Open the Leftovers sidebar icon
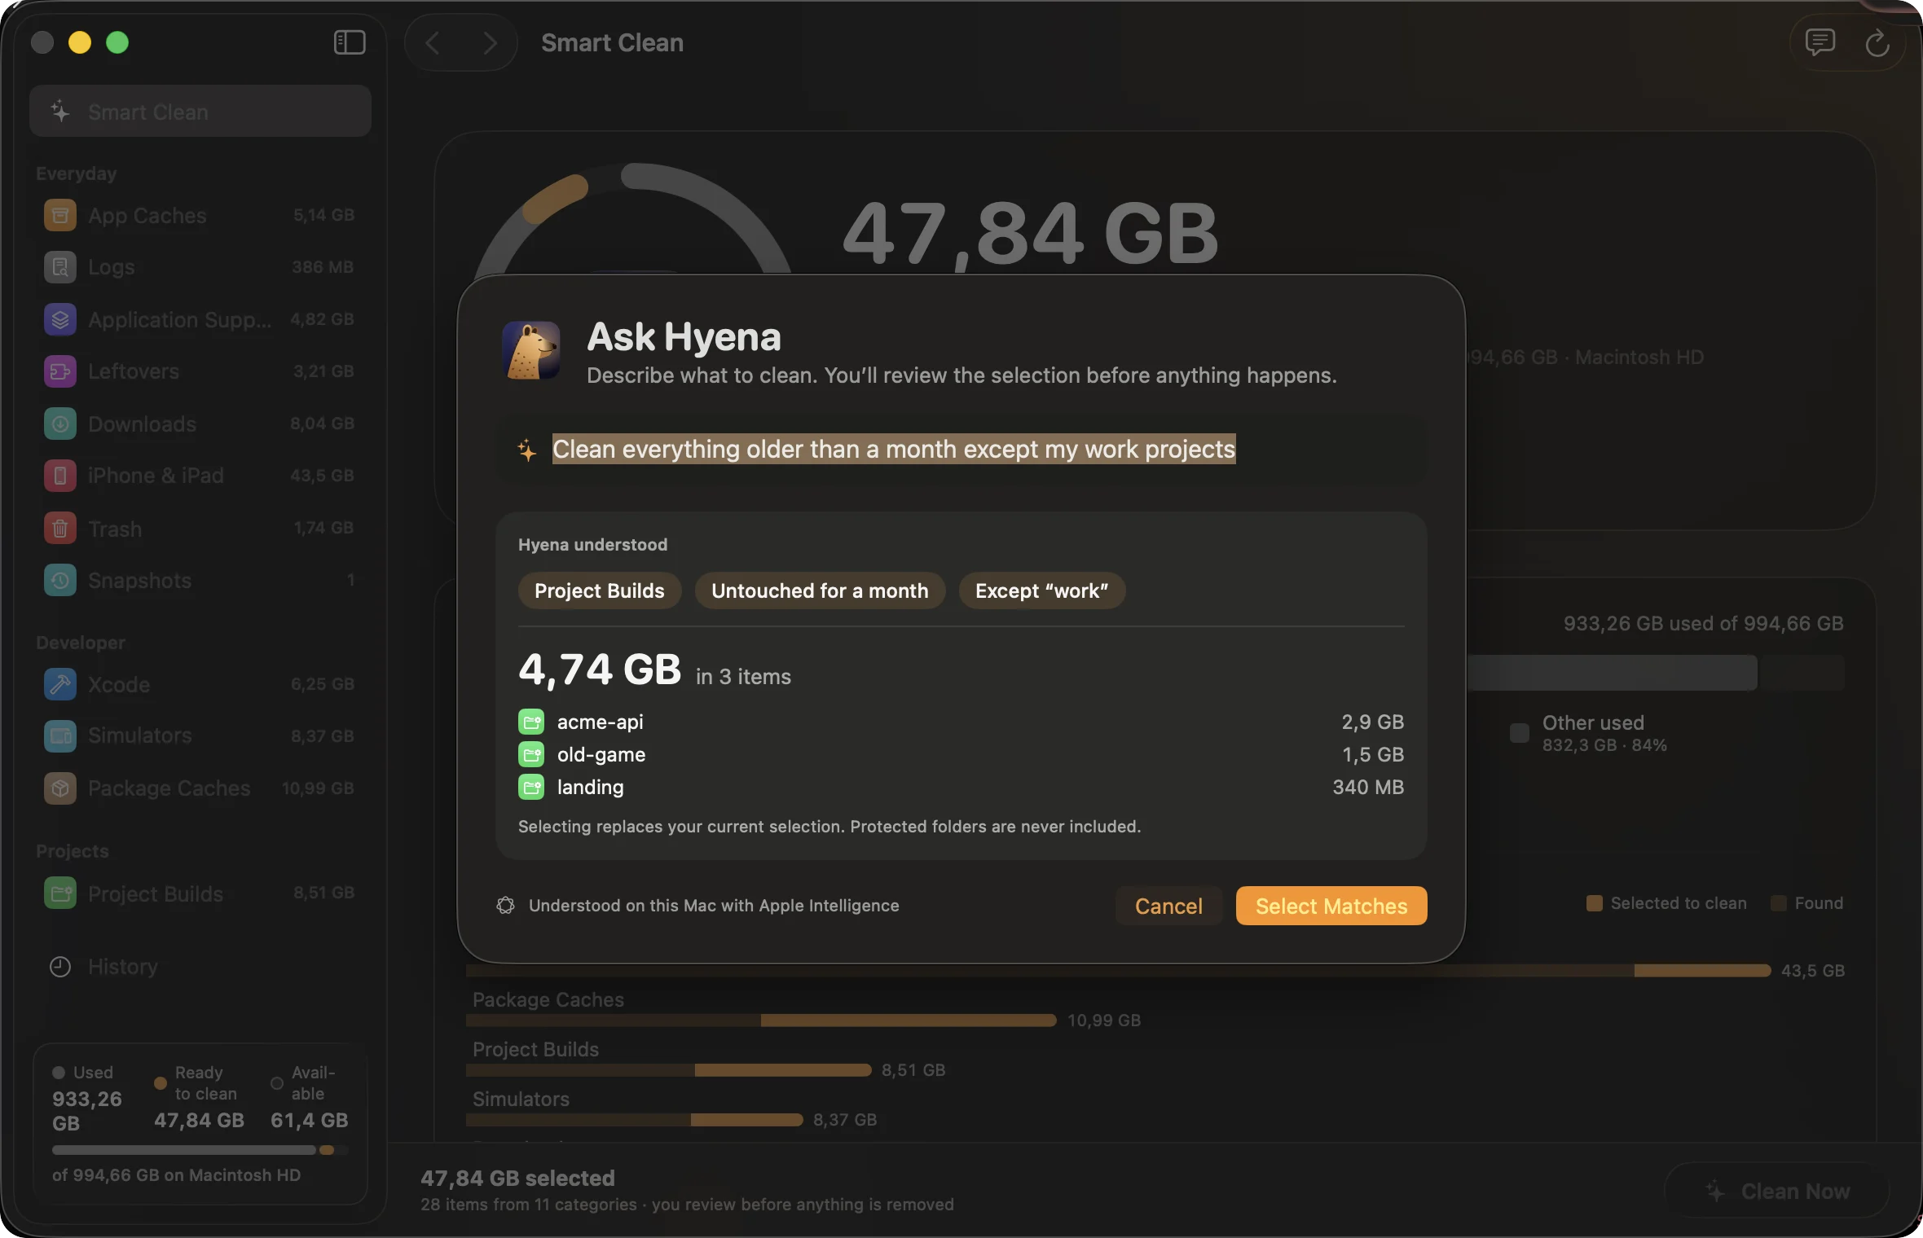1923x1238 pixels. point(60,371)
